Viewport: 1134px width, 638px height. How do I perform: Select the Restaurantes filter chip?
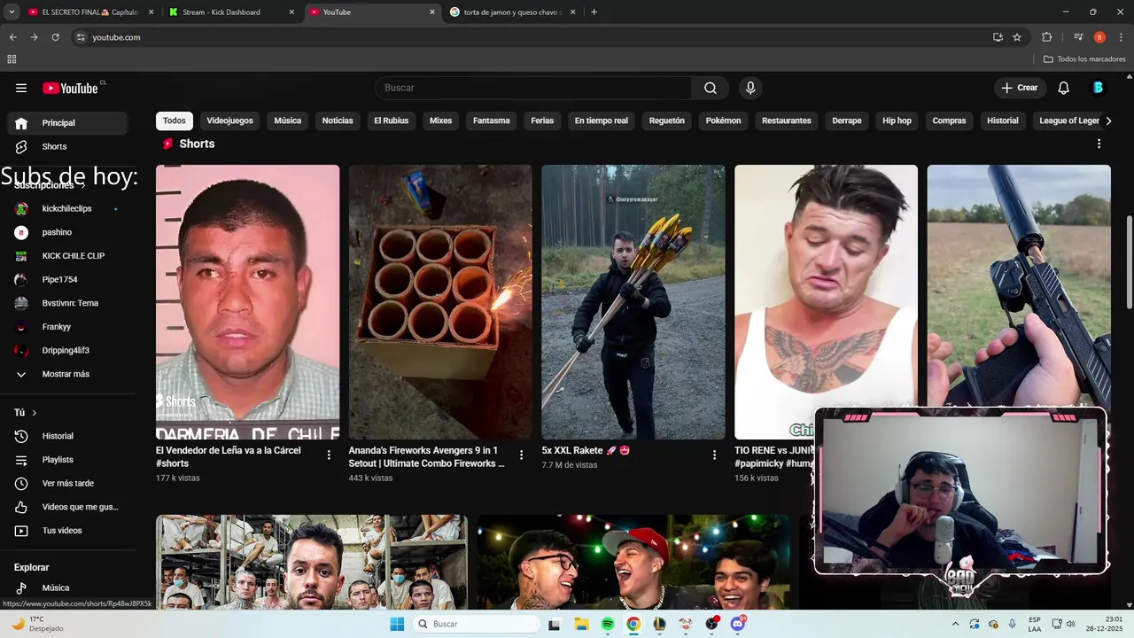coord(787,121)
